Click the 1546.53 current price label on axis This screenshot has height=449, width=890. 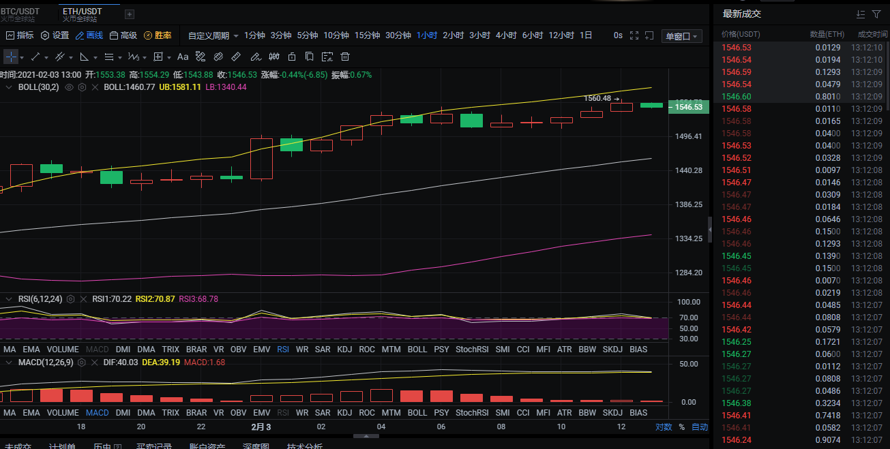[x=689, y=107]
